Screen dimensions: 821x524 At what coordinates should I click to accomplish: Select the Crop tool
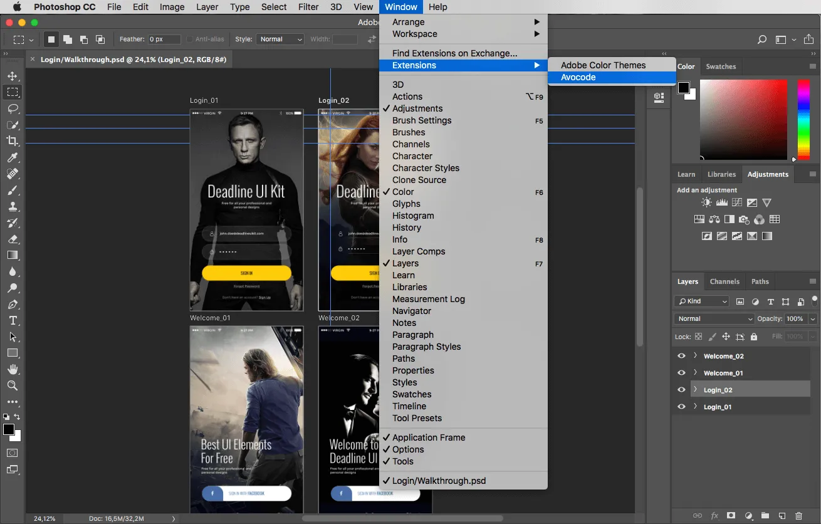[x=13, y=141]
